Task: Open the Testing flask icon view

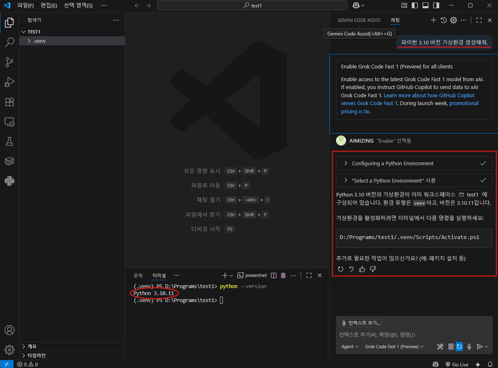Action: point(9,141)
